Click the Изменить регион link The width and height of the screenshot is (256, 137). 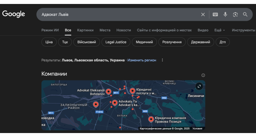tap(142, 60)
